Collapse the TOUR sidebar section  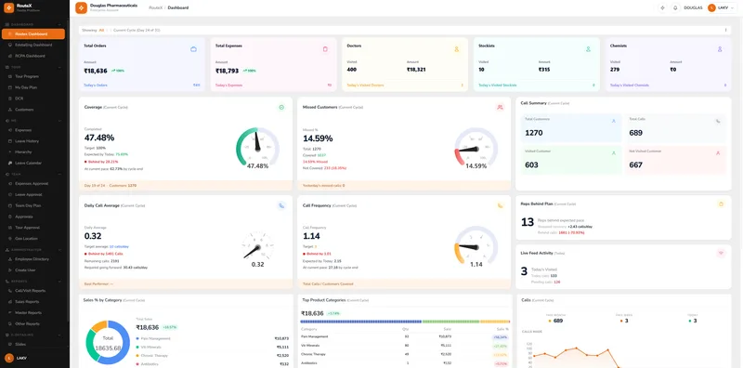59,67
